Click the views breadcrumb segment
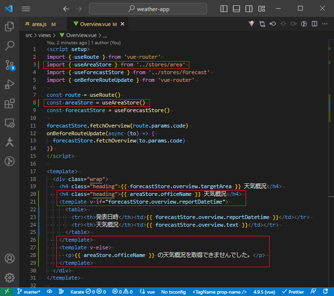 (x=45, y=36)
